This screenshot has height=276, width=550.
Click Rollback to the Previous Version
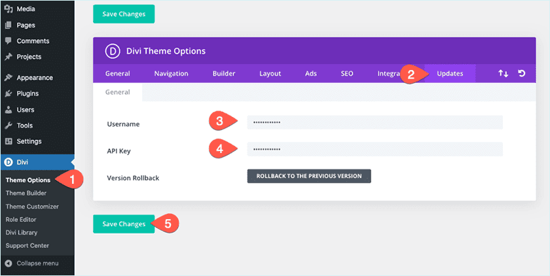click(309, 177)
